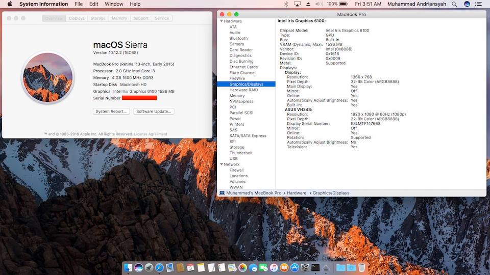This screenshot has width=490, height=275.
Task: Open Notification Center list icon
Action: click(478, 4)
